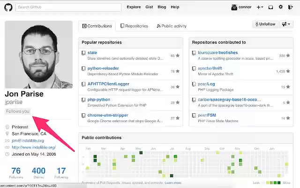The width and height of the screenshot is (300, 188).
Task: Open Gist in the top navigation
Action: click(149, 7)
